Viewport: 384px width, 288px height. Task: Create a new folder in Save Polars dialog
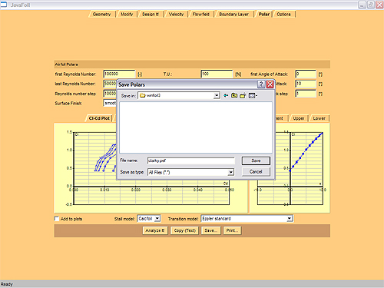click(243, 95)
